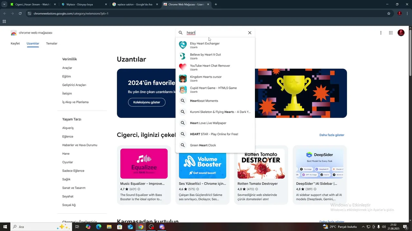Open Haberler ve Hava Durumu category
The image size is (412, 231).
(80, 145)
